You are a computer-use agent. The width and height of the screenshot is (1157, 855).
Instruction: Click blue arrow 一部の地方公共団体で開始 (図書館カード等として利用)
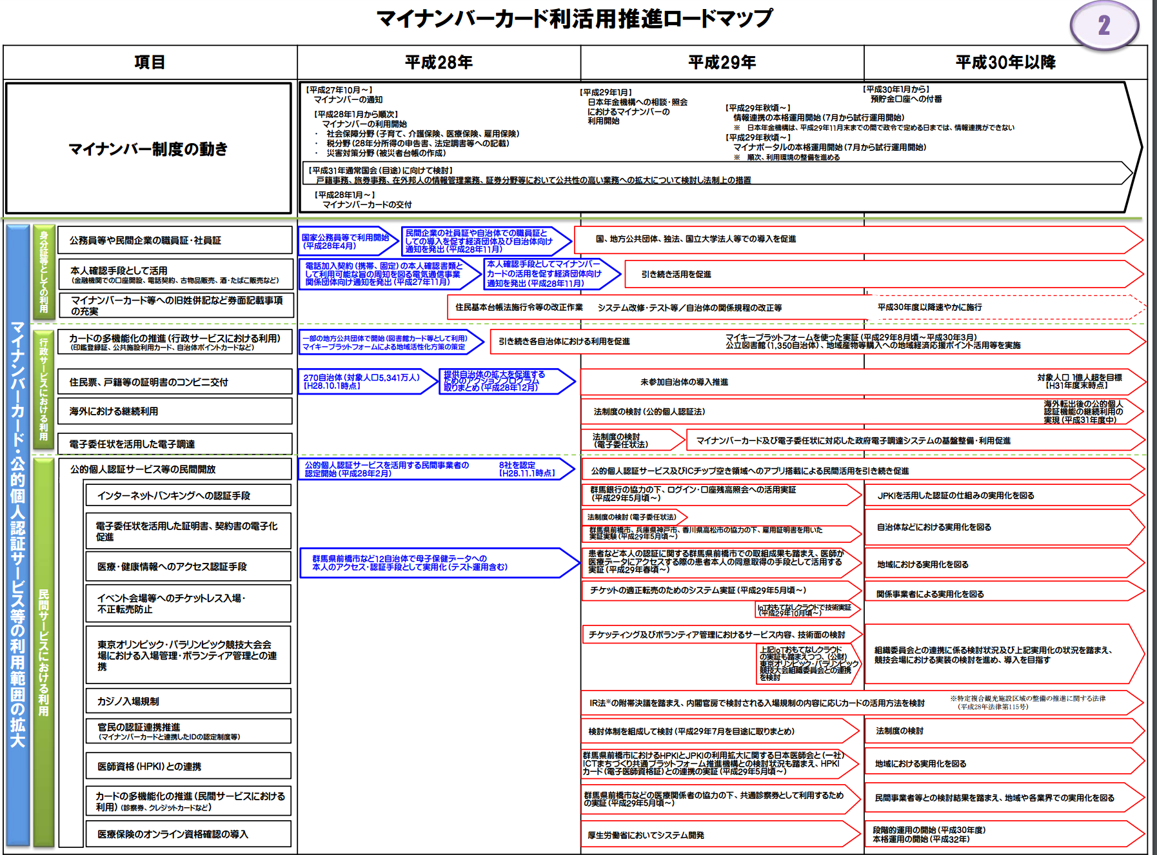click(x=391, y=342)
